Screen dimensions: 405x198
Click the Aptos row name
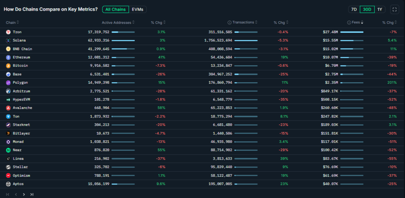click(x=19, y=184)
